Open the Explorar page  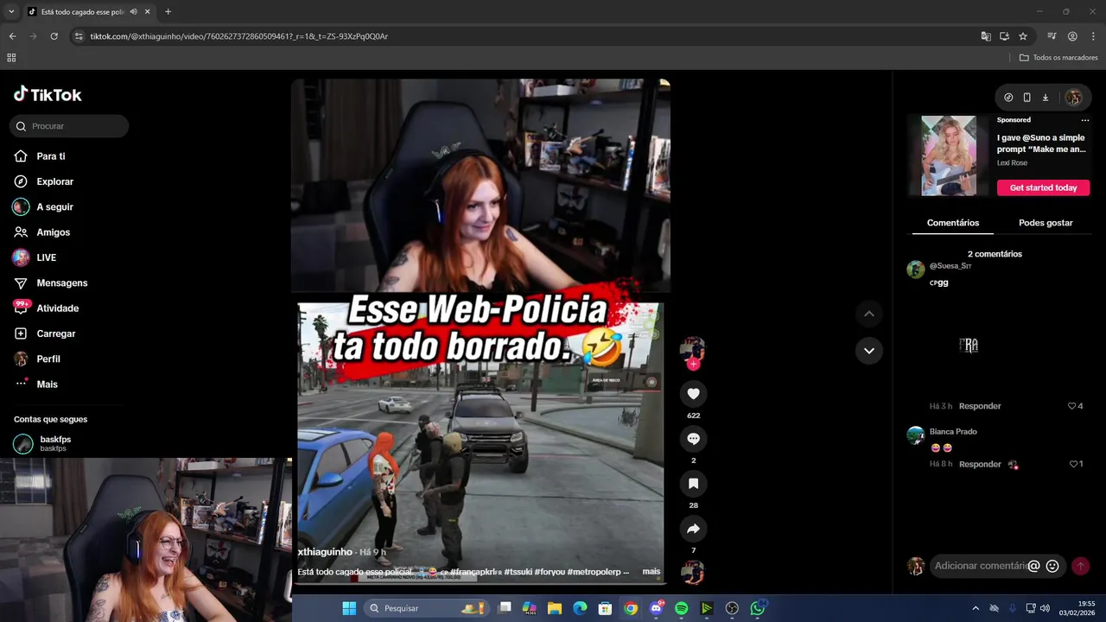coord(54,181)
